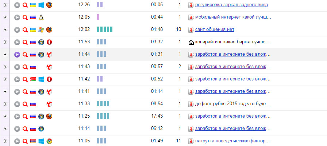Play the 12:02 visit recording
327x146 pixels.
point(17,30)
